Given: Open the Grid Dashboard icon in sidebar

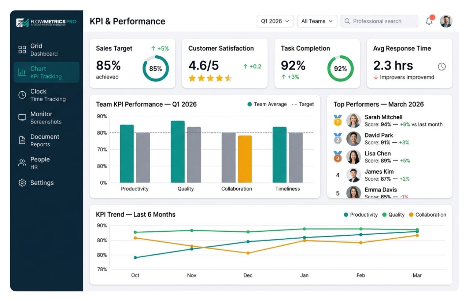Looking at the screenshot, I should (22, 49).
